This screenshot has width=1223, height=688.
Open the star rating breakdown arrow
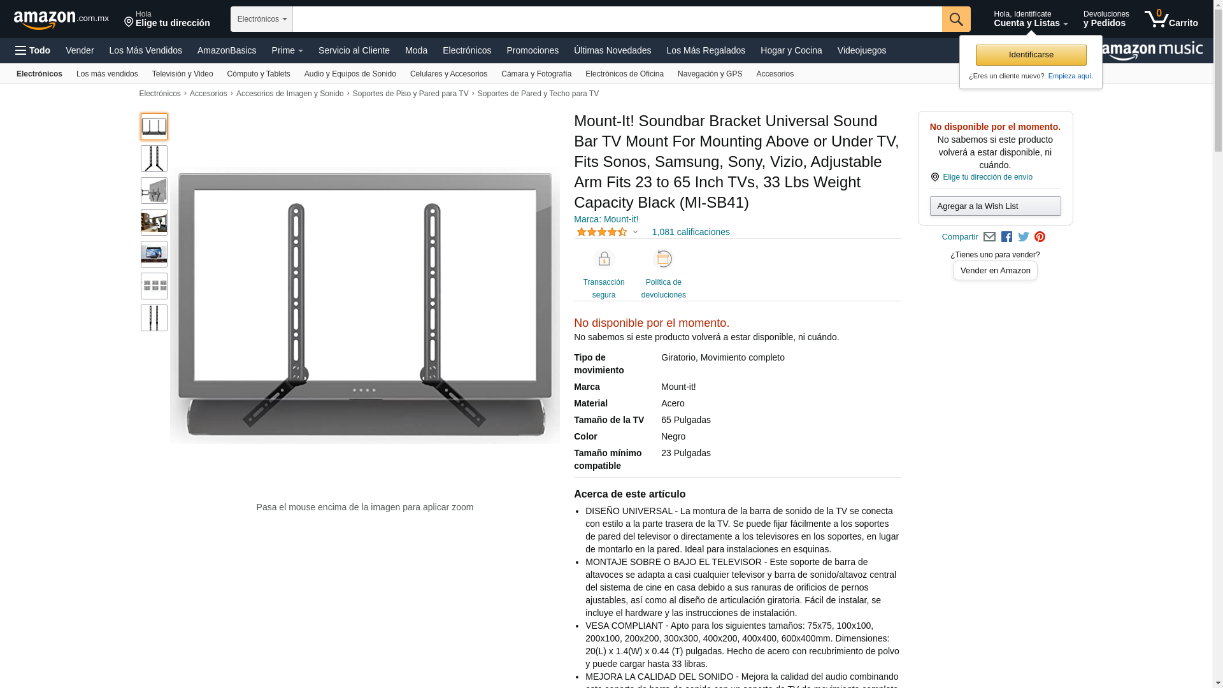[x=635, y=233]
